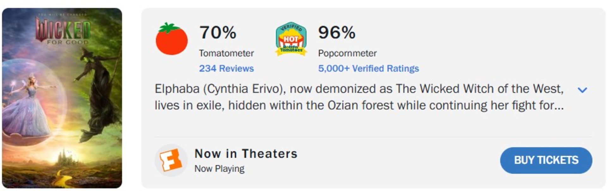Select the Verified Hot popcorn badge
This screenshot has width=607, height=191.
tap(291, 38)
